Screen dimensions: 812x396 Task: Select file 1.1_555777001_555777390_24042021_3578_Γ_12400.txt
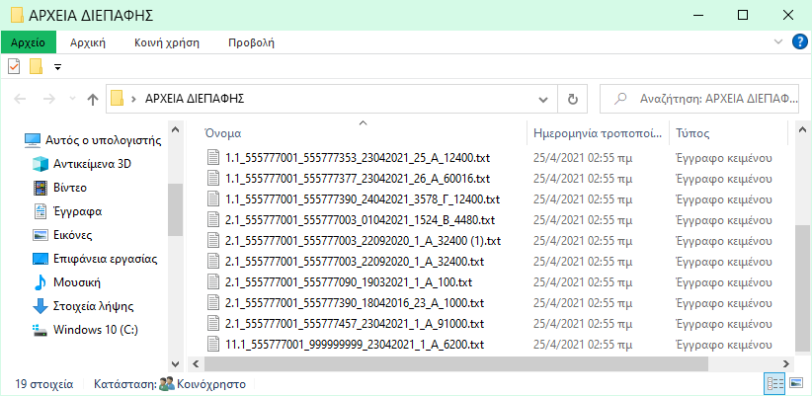pos(363,199)
